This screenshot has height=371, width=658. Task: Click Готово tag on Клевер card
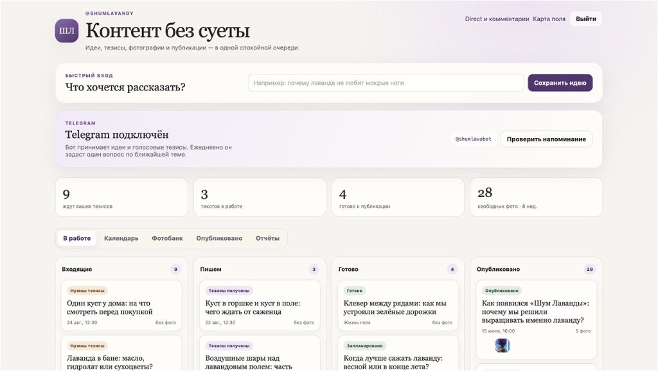(x=355, y=291)
